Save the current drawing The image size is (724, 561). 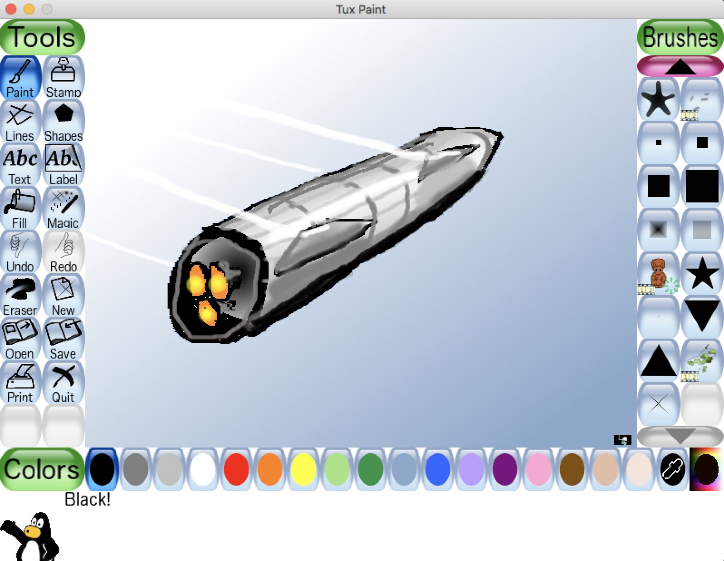pos(64,339)
